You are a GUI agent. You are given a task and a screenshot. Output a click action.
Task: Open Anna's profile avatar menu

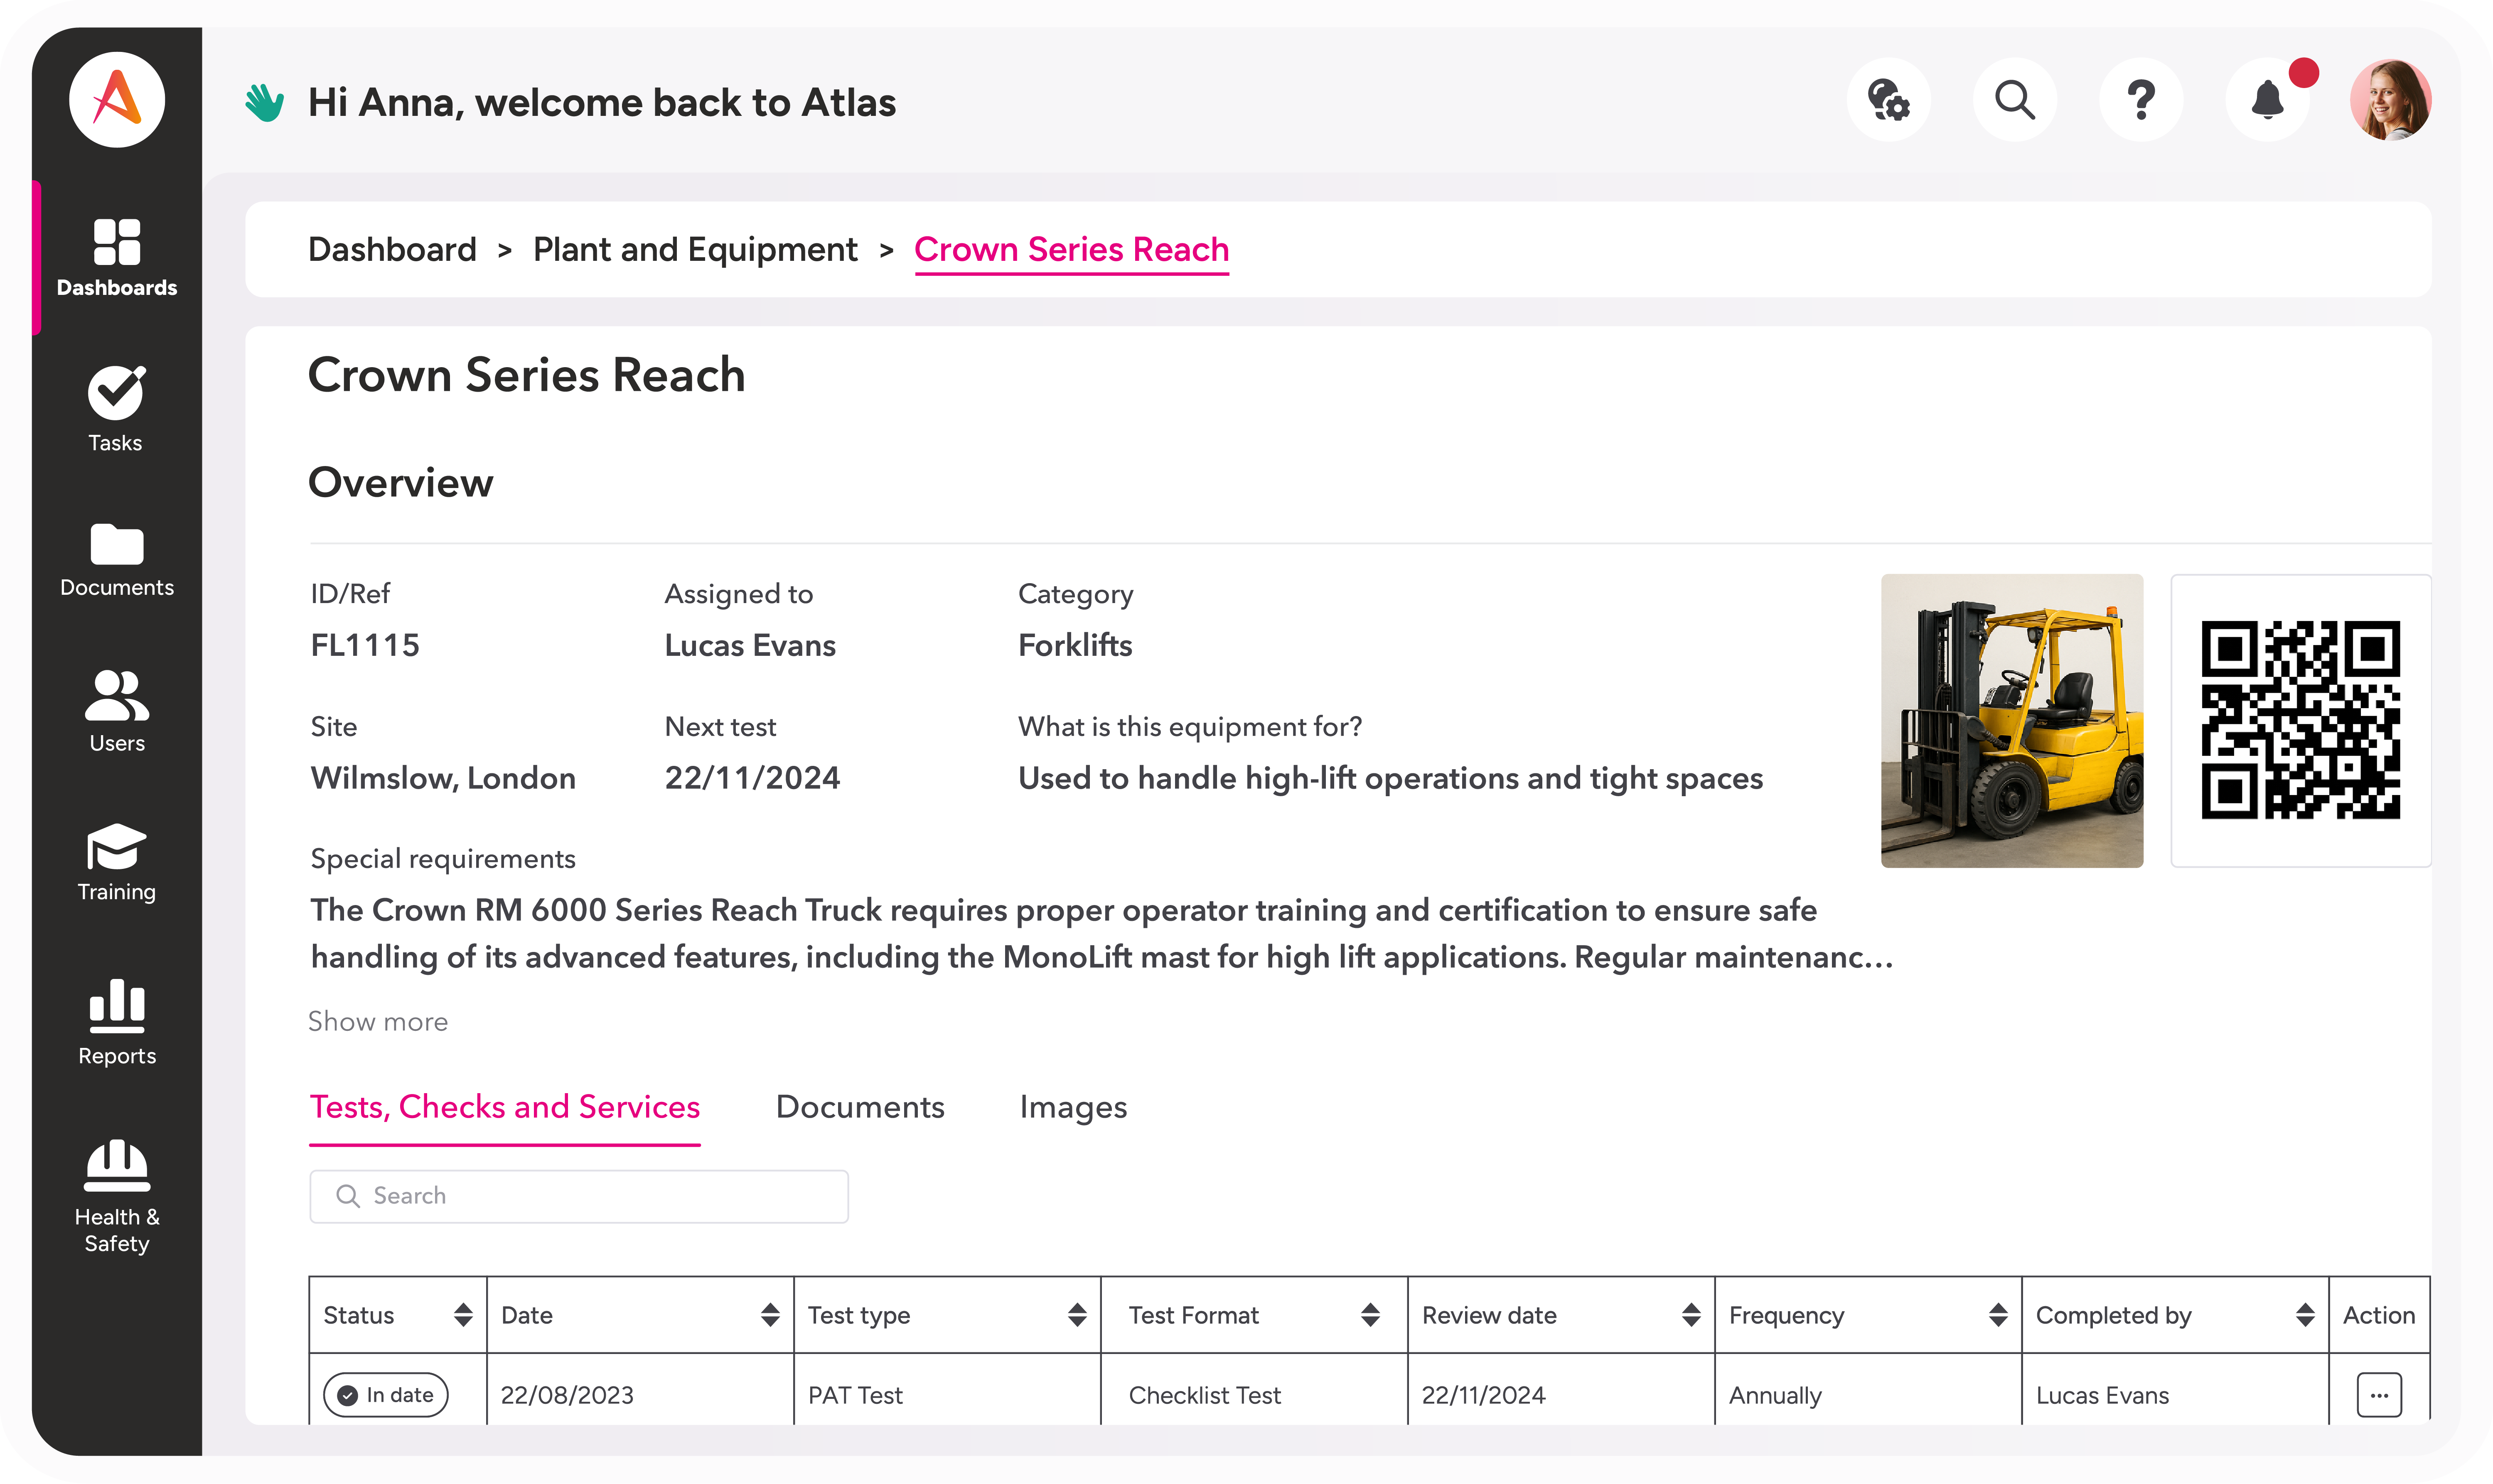click(2391, 100)
